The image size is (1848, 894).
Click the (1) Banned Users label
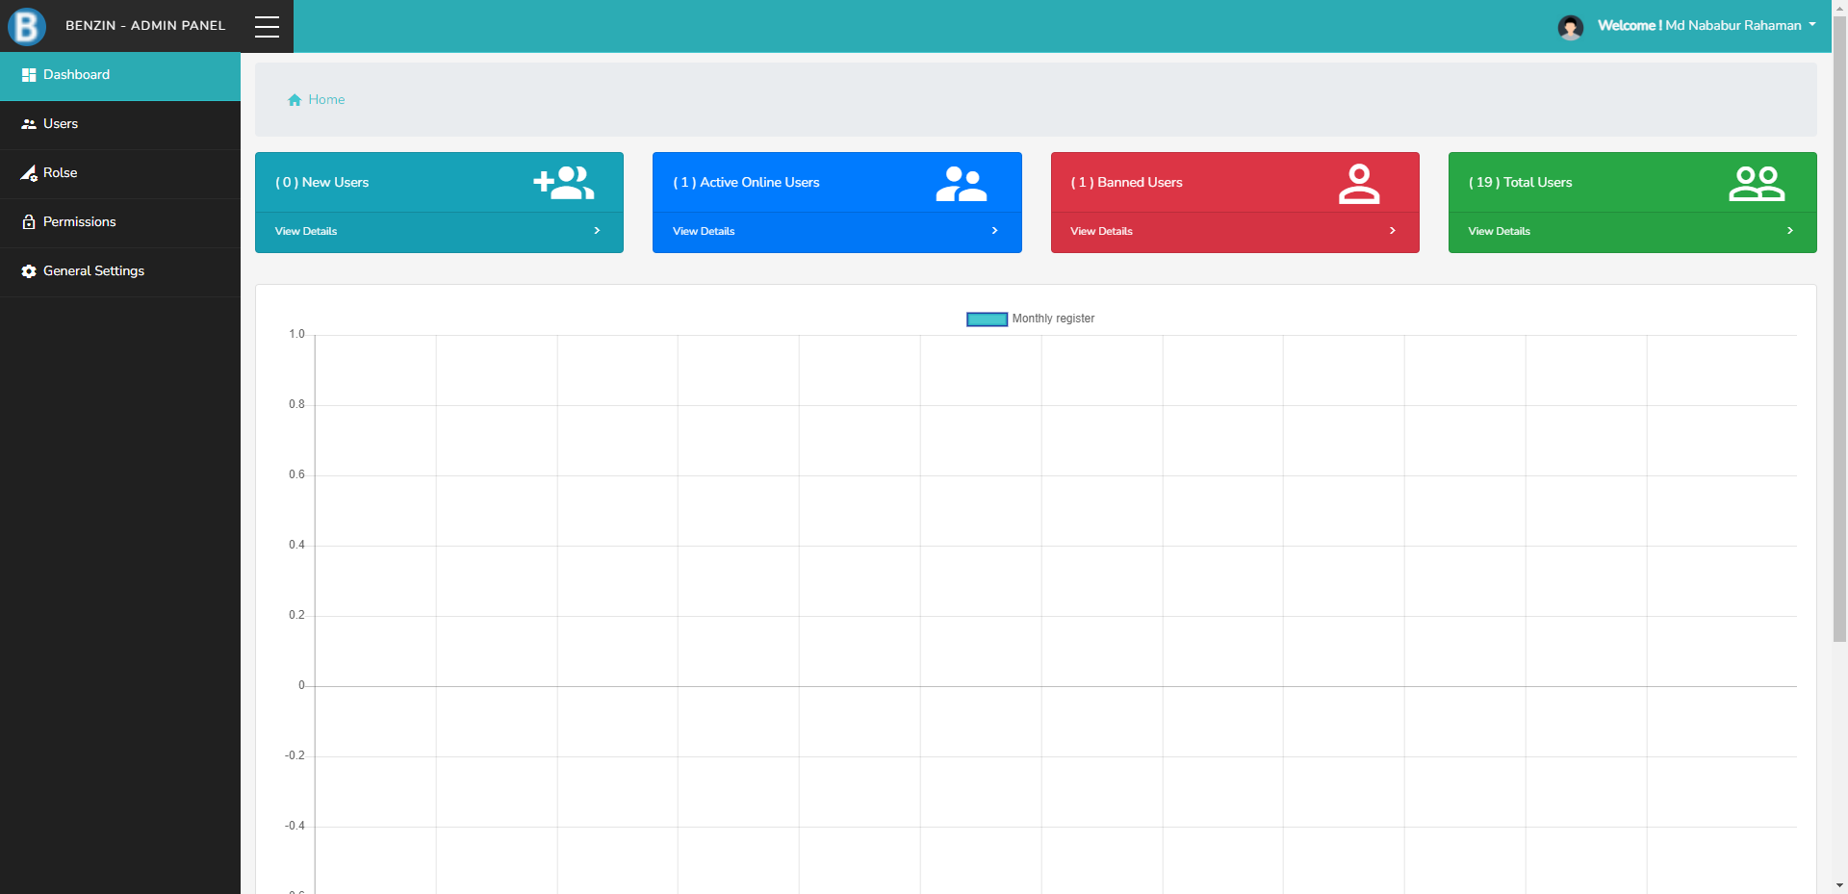coord(1126,182)
